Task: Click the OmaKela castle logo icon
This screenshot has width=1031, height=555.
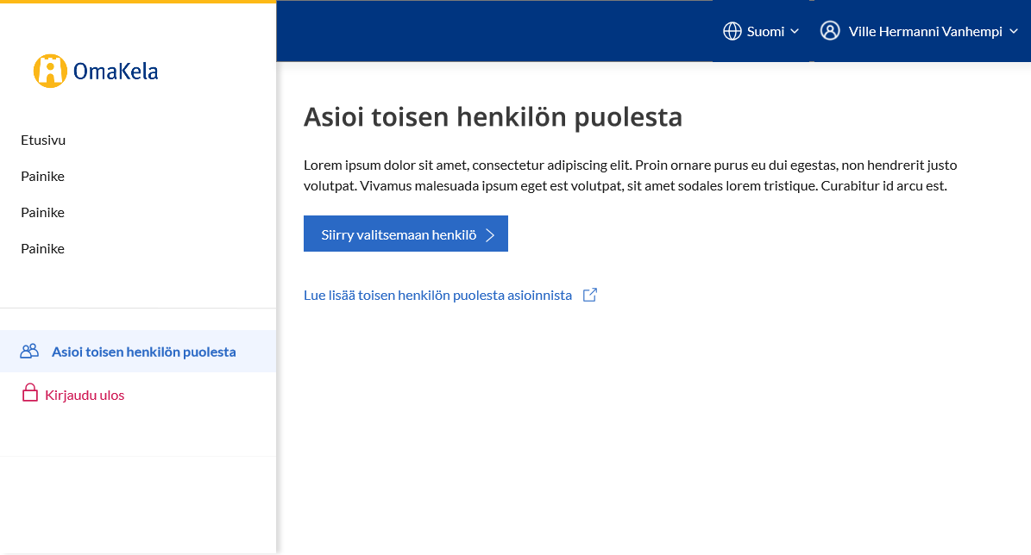Action: click(50, 71)
